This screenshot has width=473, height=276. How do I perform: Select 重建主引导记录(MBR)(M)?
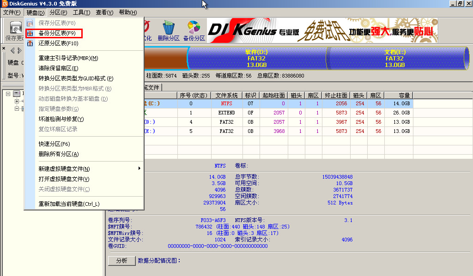[x=68, y=58]
